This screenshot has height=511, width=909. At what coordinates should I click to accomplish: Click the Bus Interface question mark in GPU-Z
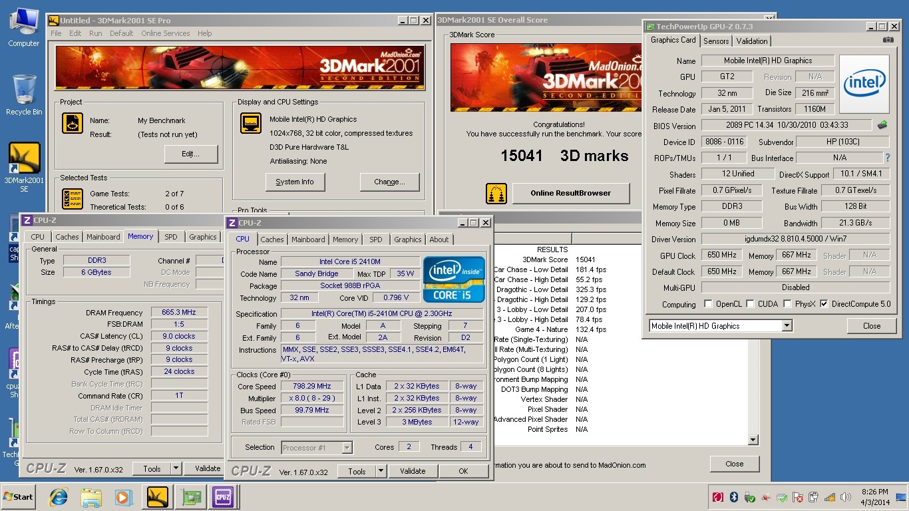[x=887, y=158]
